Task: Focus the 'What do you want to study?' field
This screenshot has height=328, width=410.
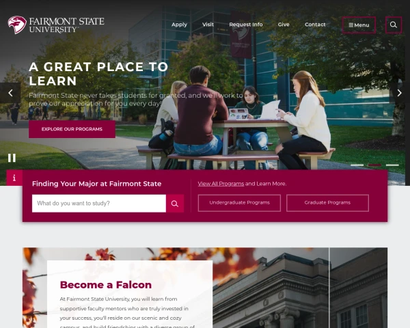Action: click(99, 204)
